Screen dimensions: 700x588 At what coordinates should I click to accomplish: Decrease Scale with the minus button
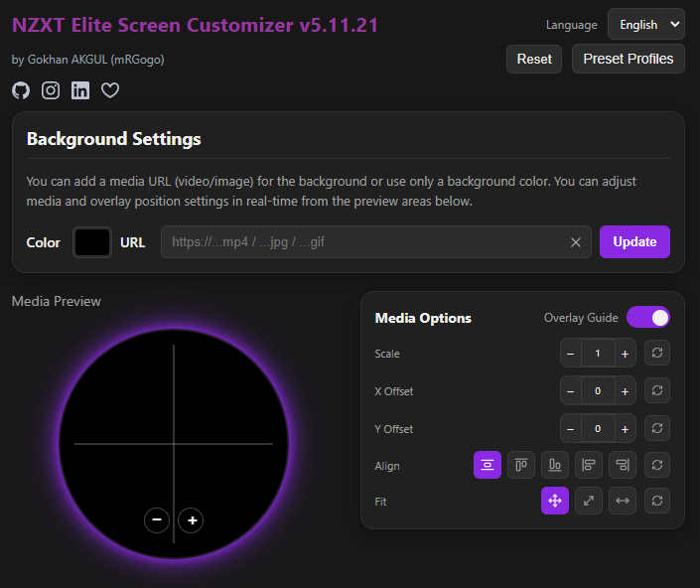click(571, 354)
